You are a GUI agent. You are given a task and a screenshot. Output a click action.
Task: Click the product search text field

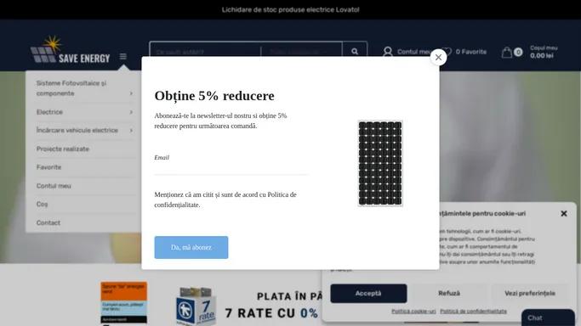pyautogui.click(x=205, y=52)
